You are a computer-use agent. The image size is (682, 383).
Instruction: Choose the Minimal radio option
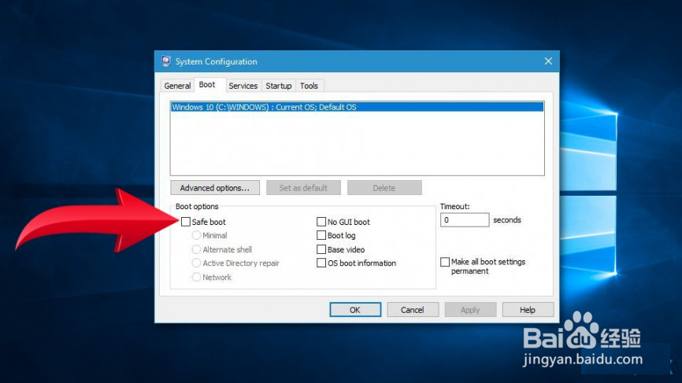(x=196, y=235)
